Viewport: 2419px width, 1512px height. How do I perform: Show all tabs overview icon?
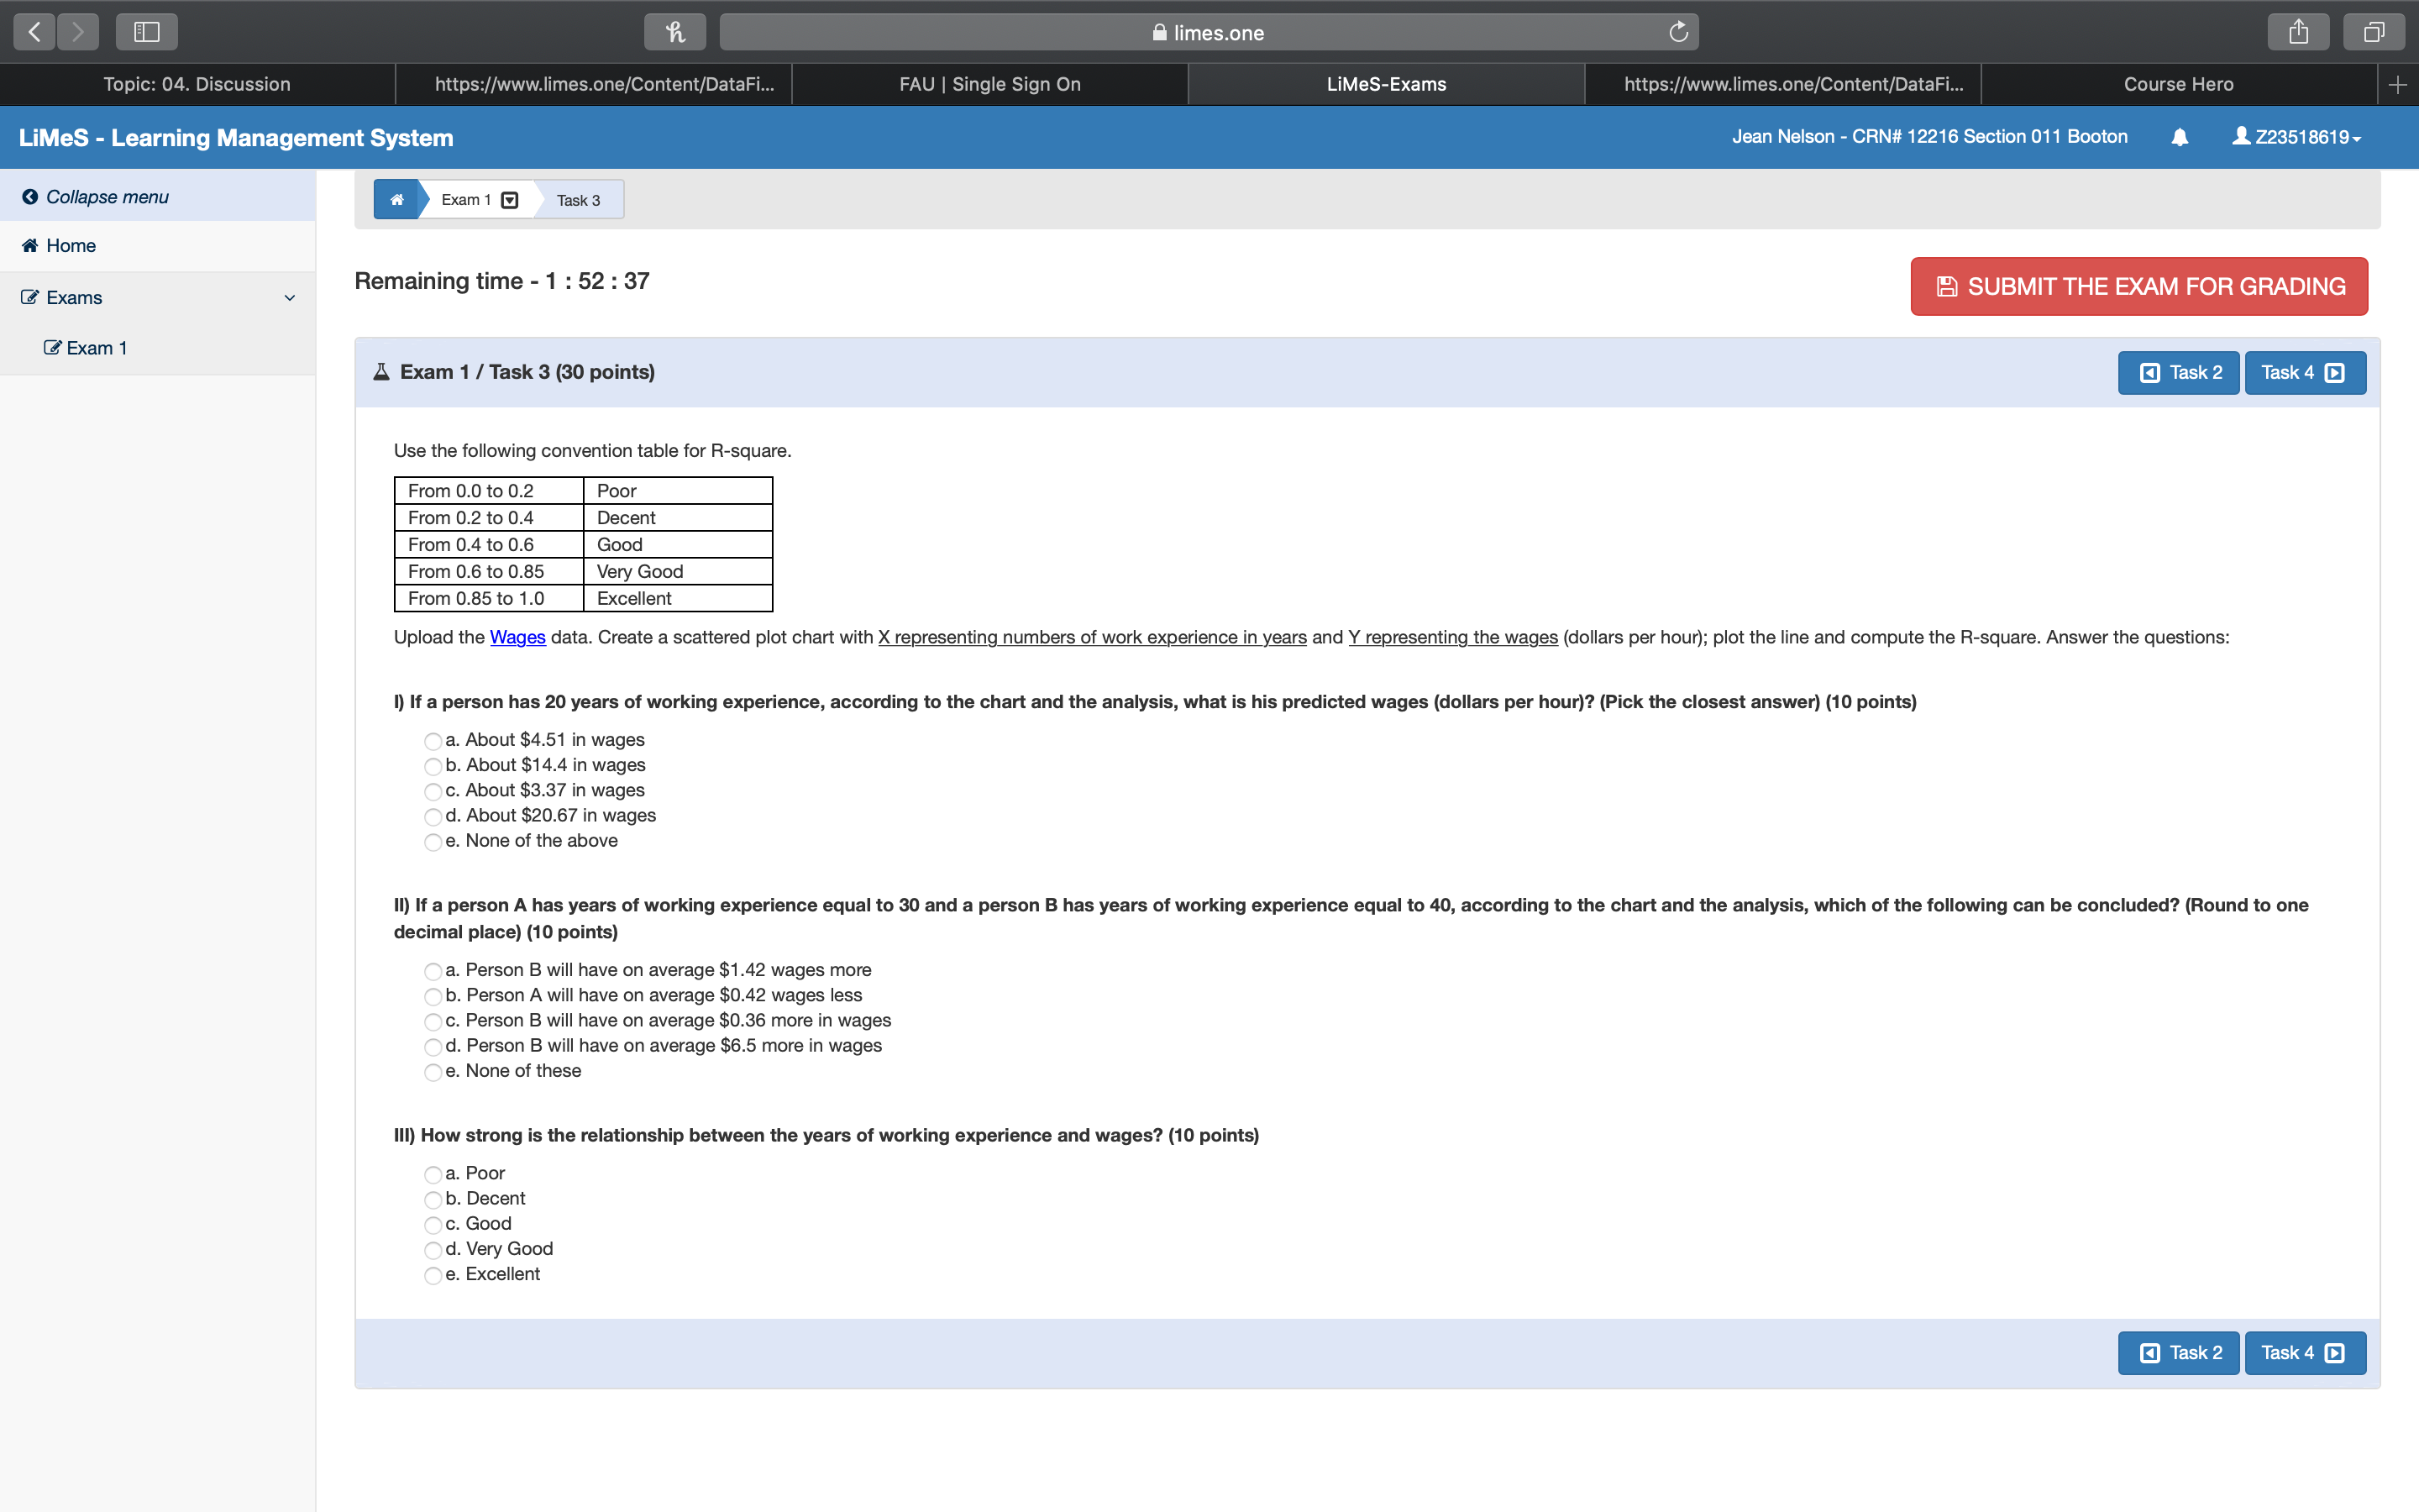click(x=2373, y=32)
